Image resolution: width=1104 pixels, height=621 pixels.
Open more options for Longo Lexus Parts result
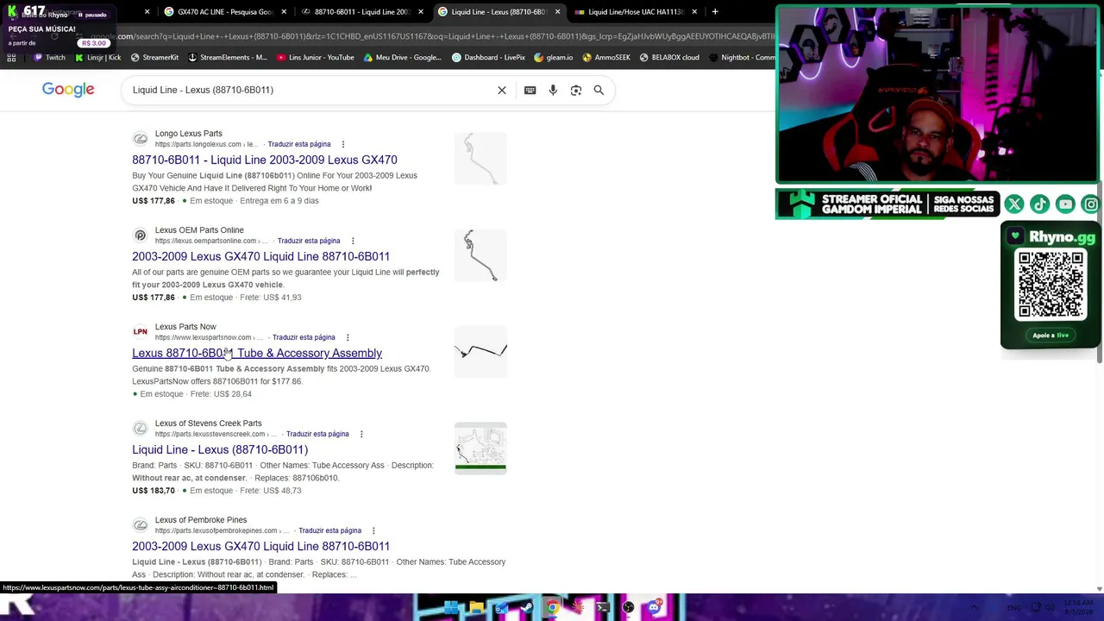[x=342, y=144]
